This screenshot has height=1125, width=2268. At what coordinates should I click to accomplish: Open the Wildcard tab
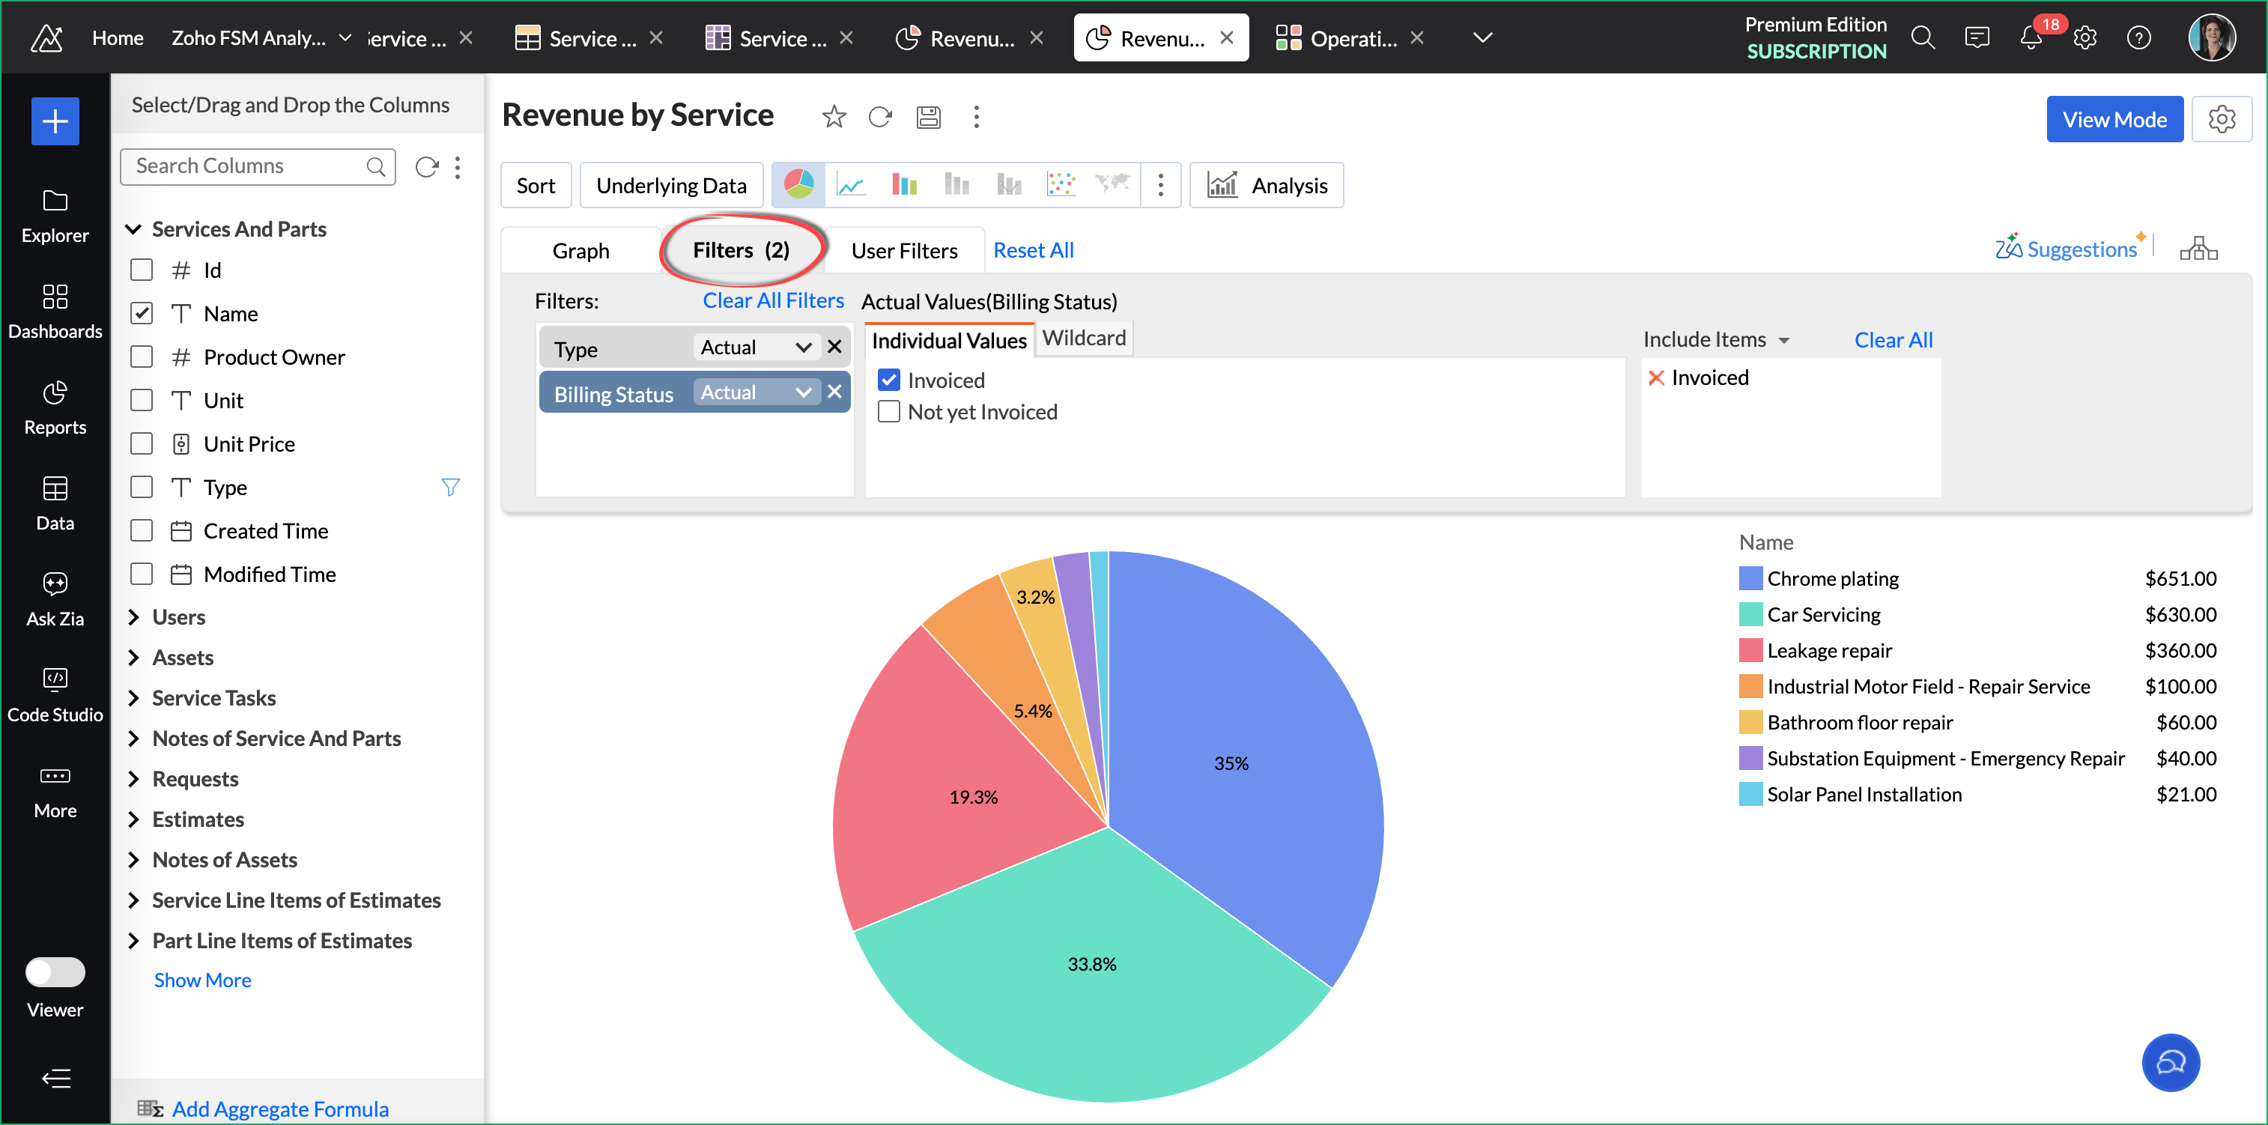(1083, 338)
